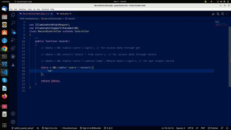Open the Google Chrome dock icon
This screenshot has height=130, width=231.
[4, 48]
